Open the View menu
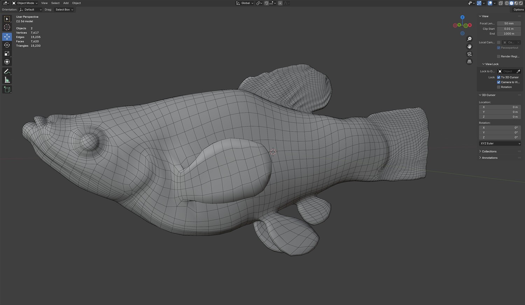Viewport: 525px width, 305px height. pos(44,3)
